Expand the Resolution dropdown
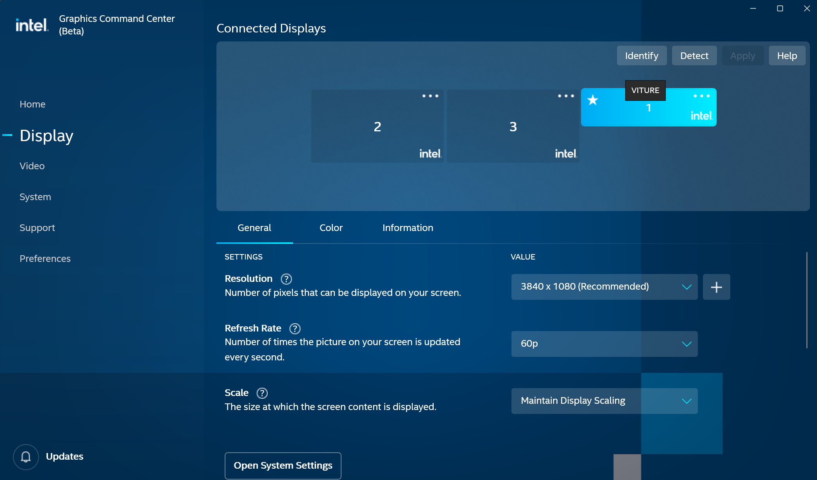Screen dimensions: 817x480 click(x=604, y=287)
